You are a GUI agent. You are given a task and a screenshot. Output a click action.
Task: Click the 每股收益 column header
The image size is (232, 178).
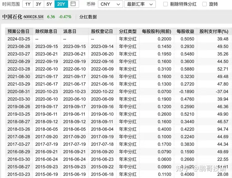click(185, 31)
